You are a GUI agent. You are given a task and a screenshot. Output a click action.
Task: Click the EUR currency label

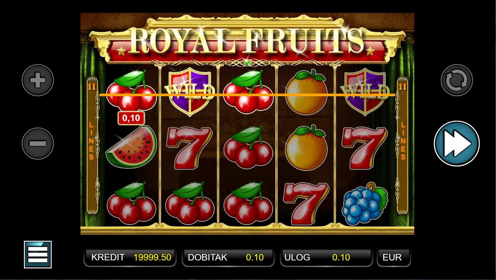pyautogui.click(x=394, y=257)
